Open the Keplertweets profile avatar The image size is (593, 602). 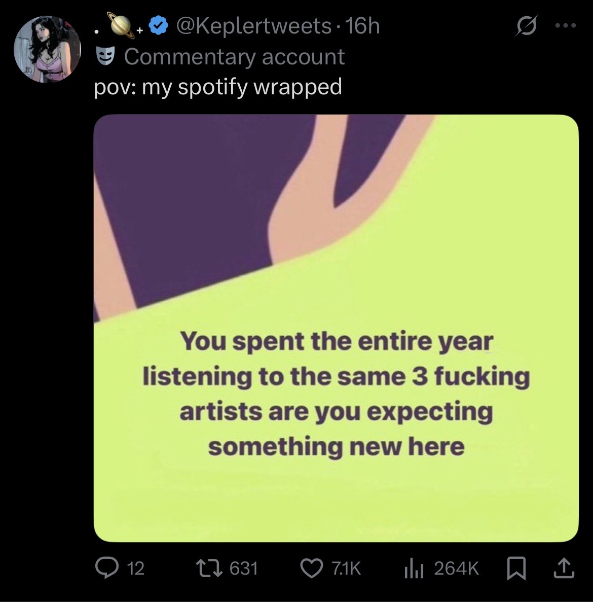click(x=47, y=49)
